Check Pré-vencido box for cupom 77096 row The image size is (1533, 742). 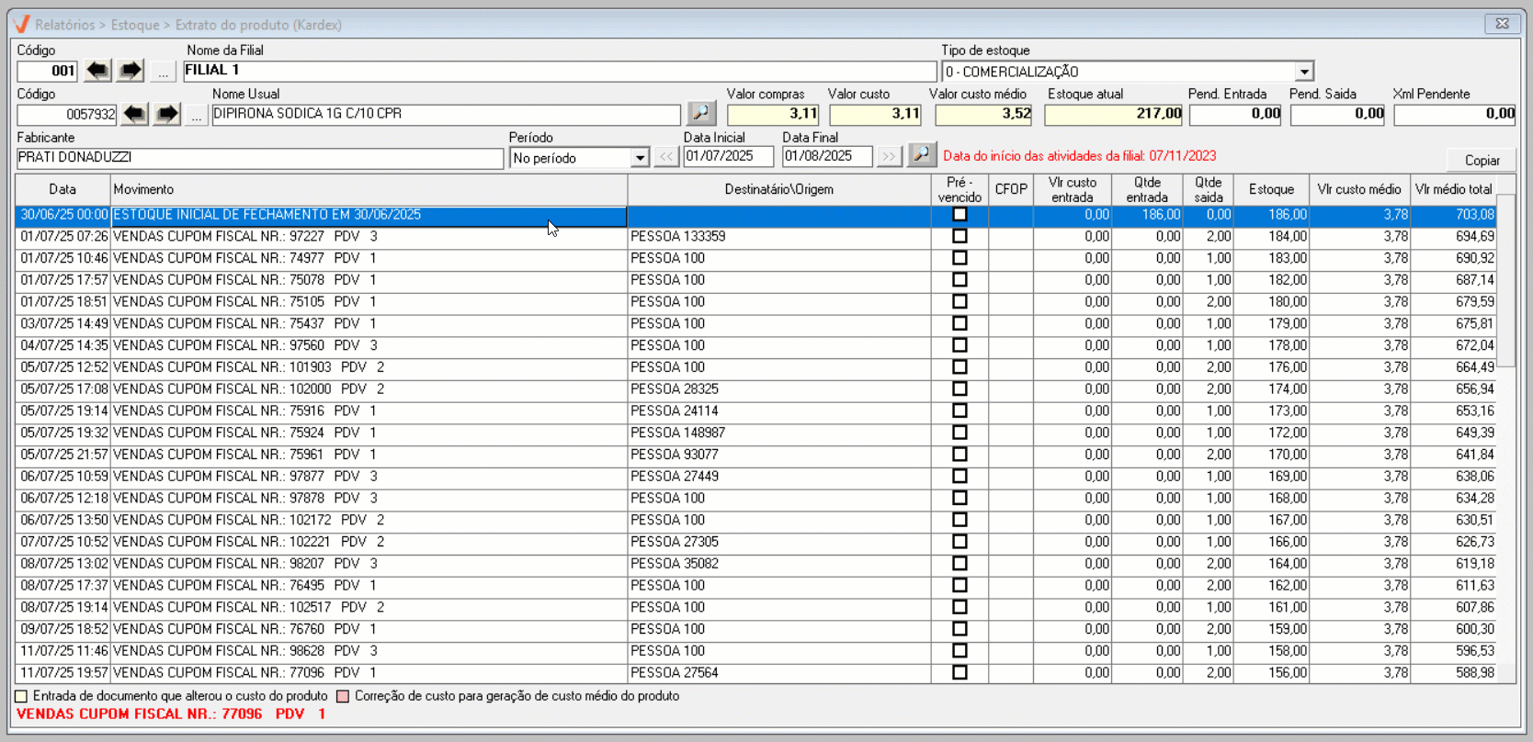click(960, 672)
